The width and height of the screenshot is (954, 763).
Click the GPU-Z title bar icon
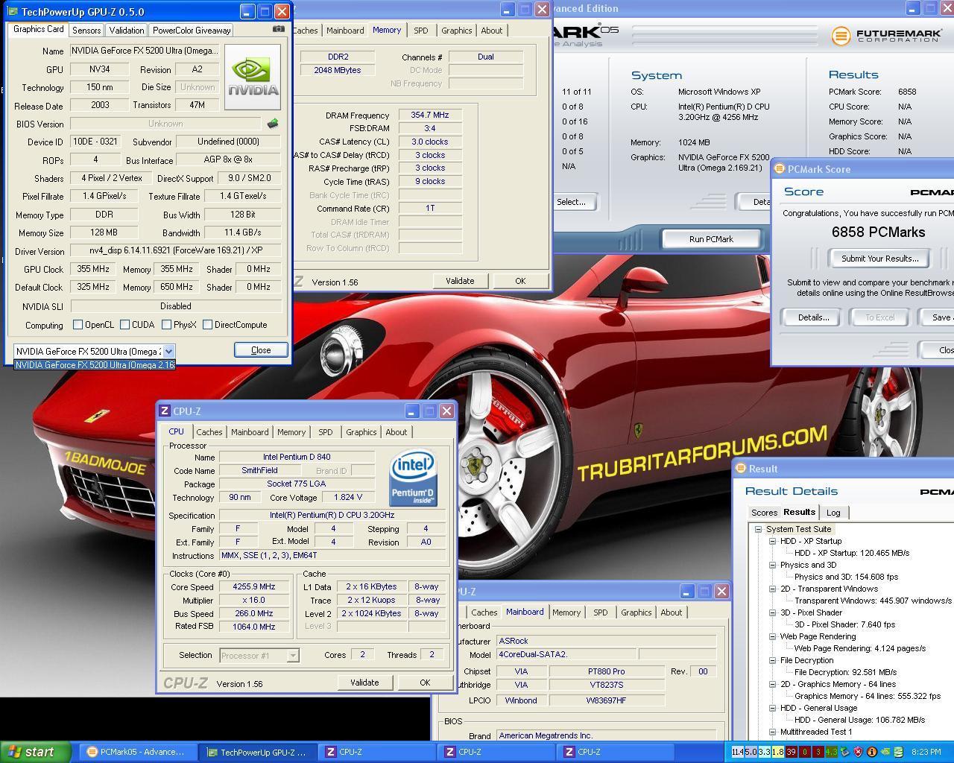coord(13,11)
